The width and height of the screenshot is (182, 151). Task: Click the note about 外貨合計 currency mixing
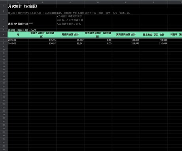click(70, 20)
